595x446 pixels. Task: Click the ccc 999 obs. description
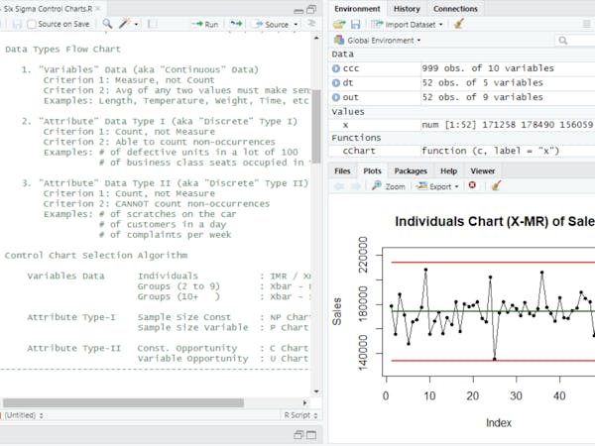(x=488, y=68)
